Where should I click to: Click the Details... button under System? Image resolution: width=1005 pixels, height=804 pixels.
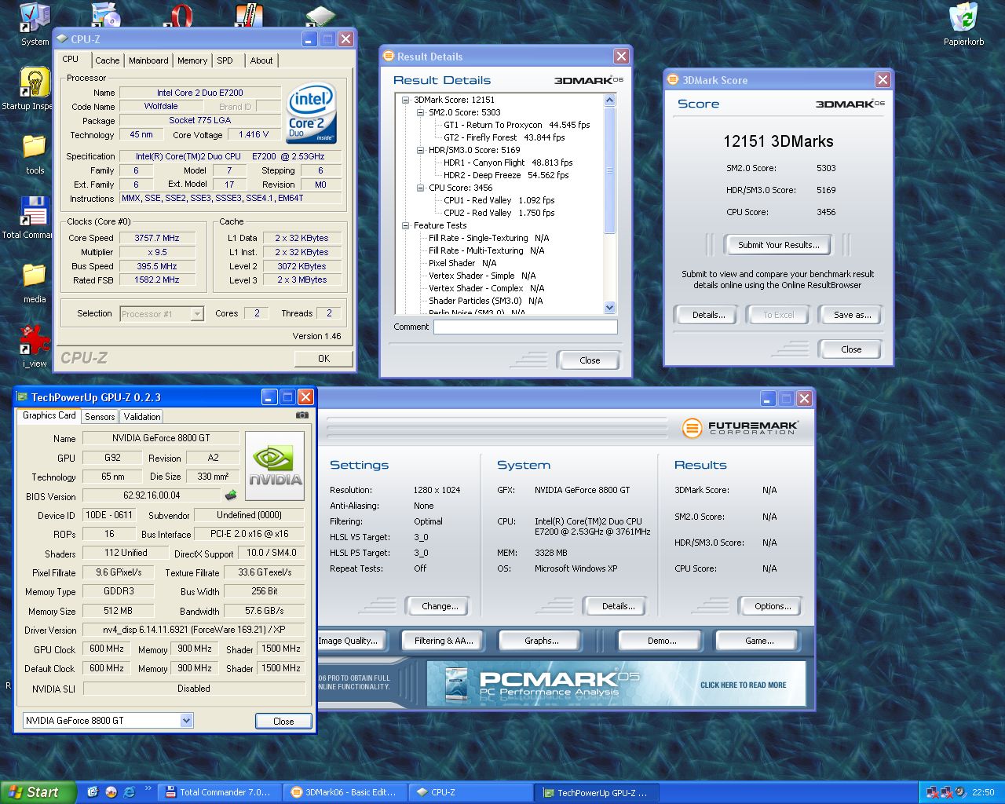point(618,606)
